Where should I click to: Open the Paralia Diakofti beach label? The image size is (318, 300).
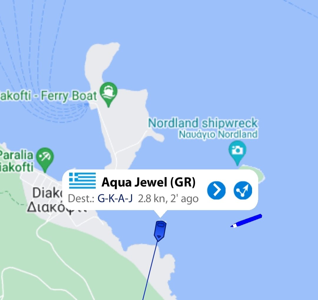[16, 161]
